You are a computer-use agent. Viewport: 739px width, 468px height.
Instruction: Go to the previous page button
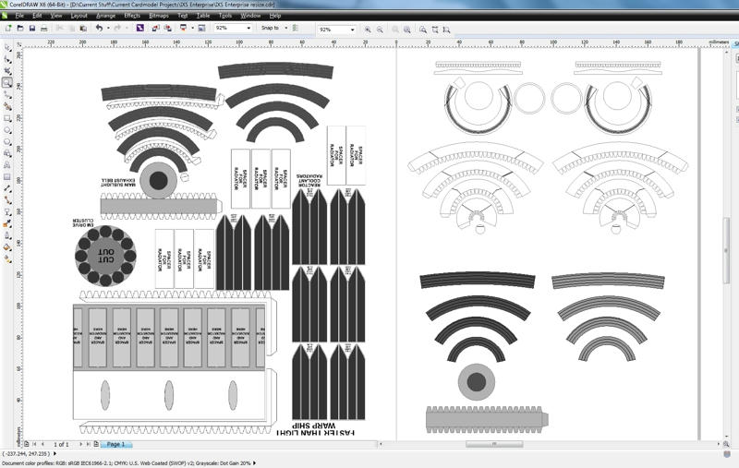[42, 444]
